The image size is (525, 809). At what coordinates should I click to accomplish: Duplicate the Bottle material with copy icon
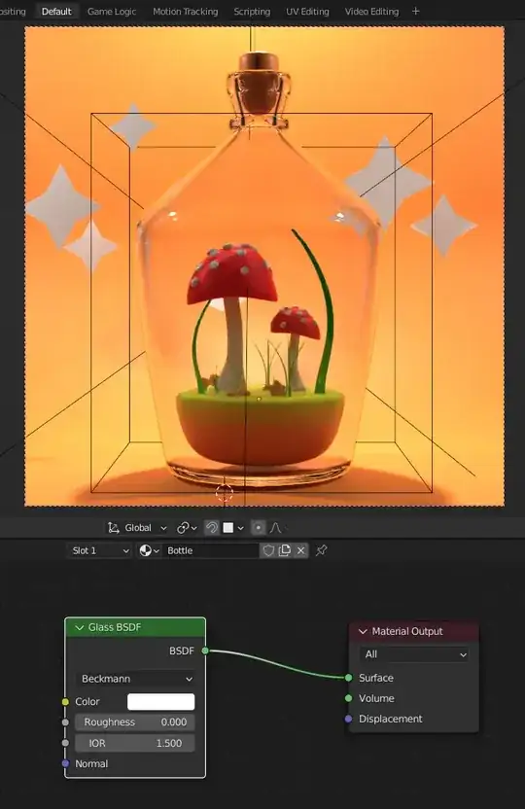(285, 550)
